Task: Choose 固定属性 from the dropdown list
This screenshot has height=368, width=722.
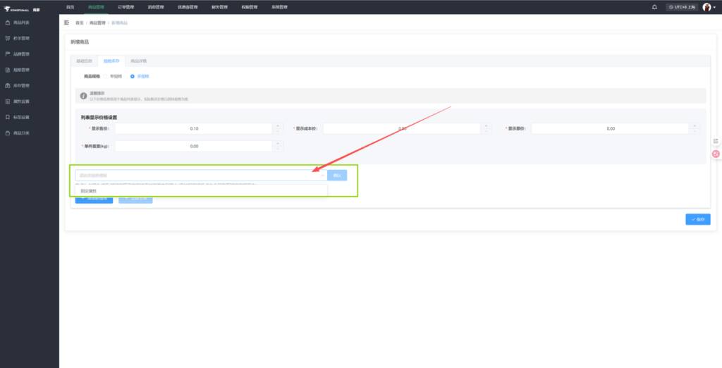Action: 89,191
